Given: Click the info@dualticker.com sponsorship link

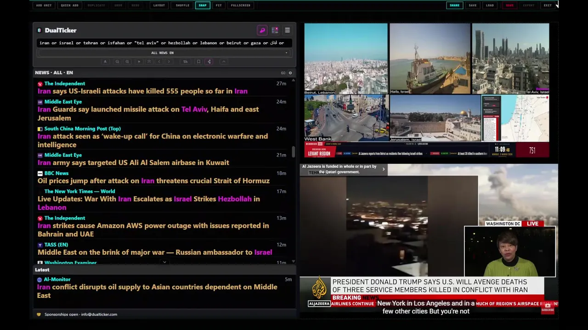Looking at the screenshot, I should click(99, 314).
